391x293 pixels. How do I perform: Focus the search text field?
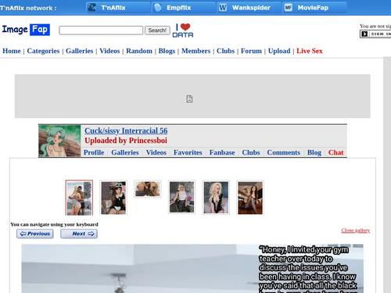(101, 30)
